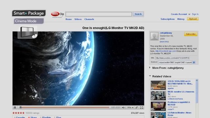Click the yellow Upload button
Image resolution: width=210 pixels, height=118 pixels.
click(x=193, y=19)
